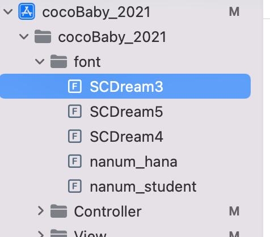This screenshot has width=270, height=237.
Task: Click the M status badge beside Controller
Action: click(234, 211)
